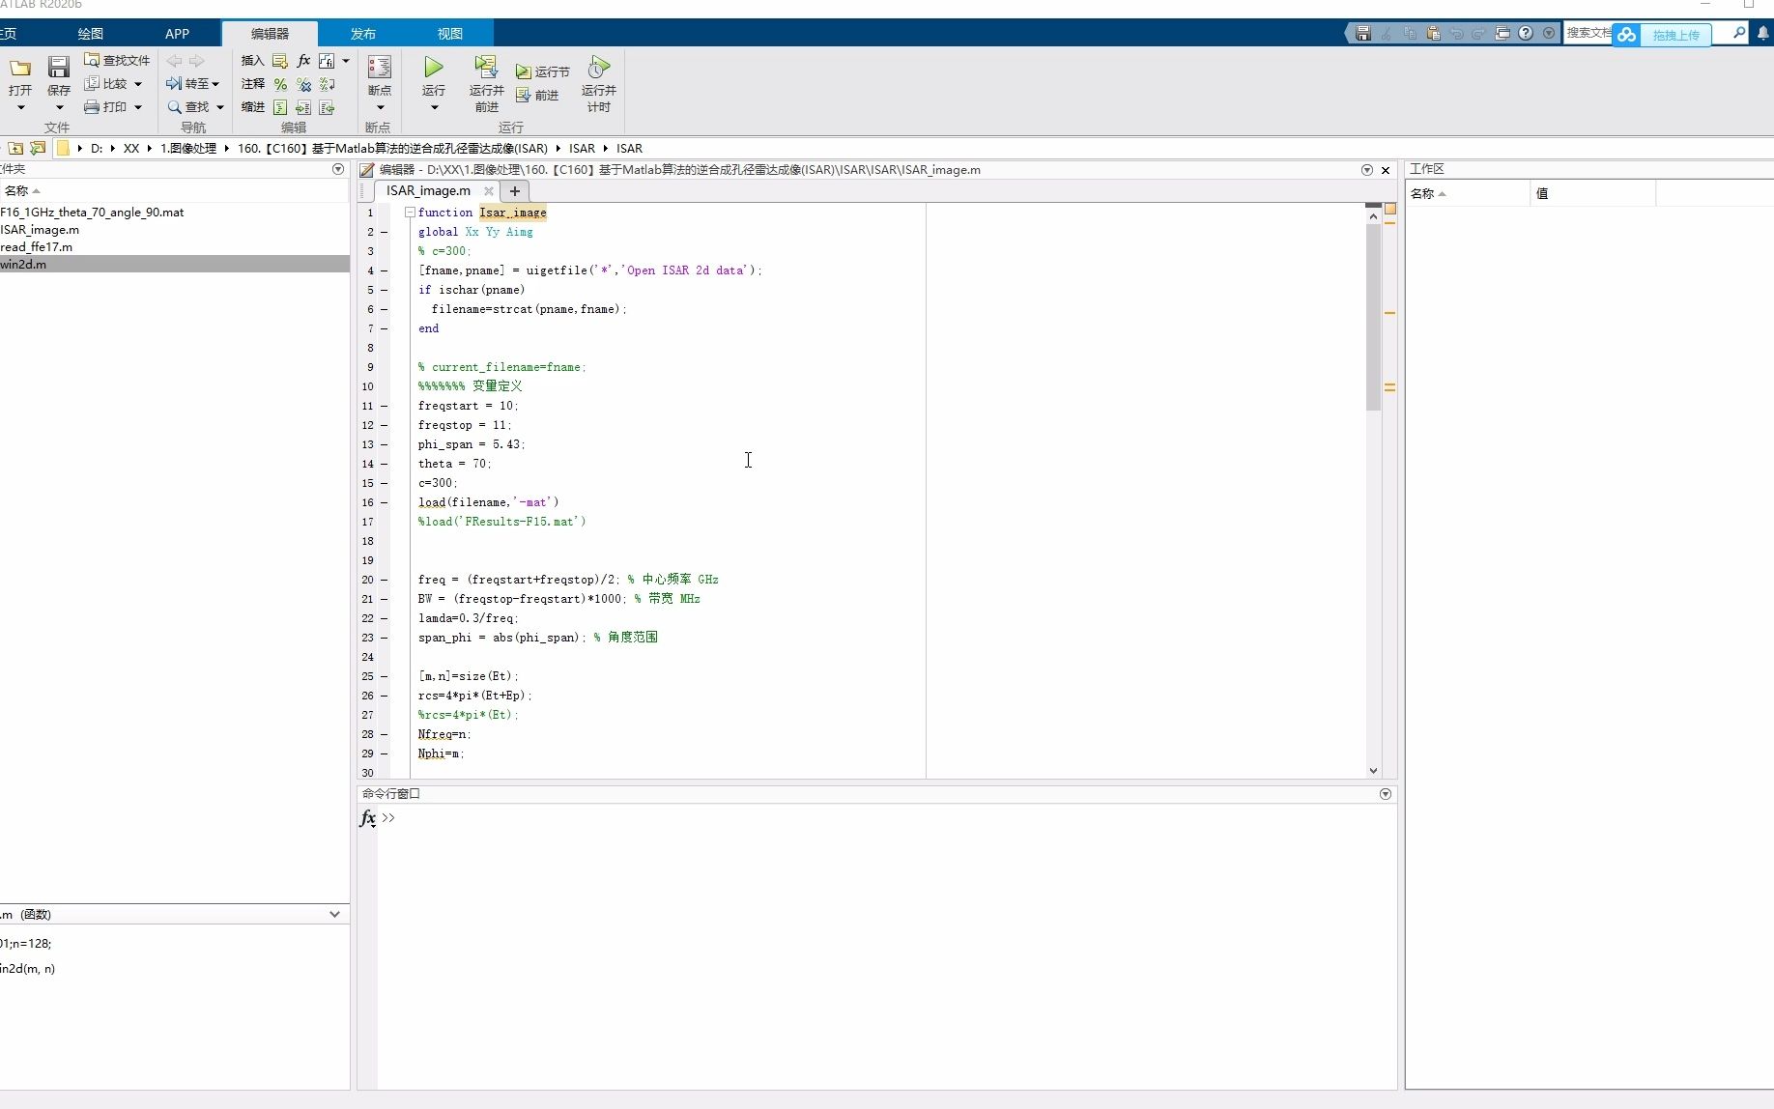Click 查找文件 find files button
The width and height of the screenshot is (1774, 1109).
117,60
